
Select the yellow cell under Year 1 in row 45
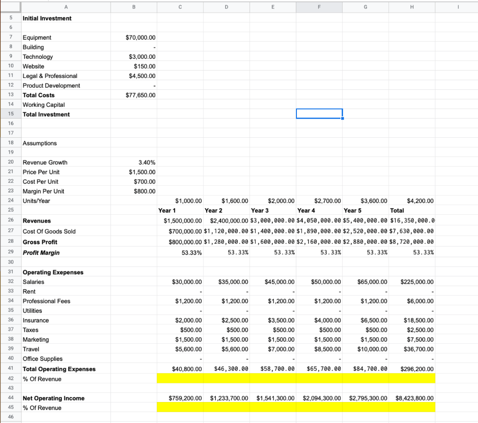click(x=180, y=408)
